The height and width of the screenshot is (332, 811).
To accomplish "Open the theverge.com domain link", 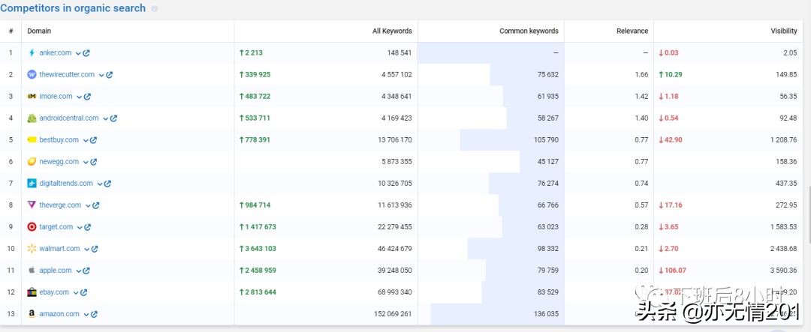I will click(60, 205).
